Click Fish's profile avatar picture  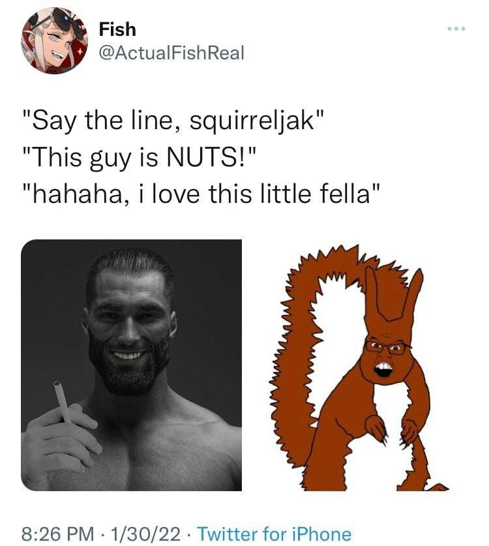coord(54,40)
